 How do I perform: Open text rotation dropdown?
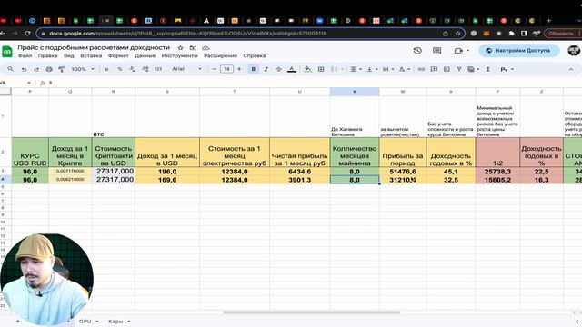(404, 69)
